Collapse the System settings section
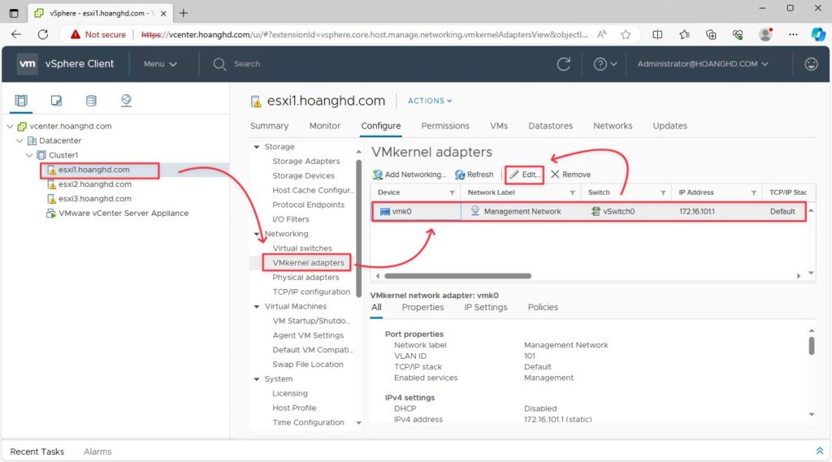The width and height of the screenshot is (832, 462). click(x=257, y=379)
